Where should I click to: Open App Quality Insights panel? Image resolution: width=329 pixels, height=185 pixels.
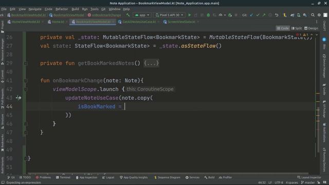tap(134, 177)
